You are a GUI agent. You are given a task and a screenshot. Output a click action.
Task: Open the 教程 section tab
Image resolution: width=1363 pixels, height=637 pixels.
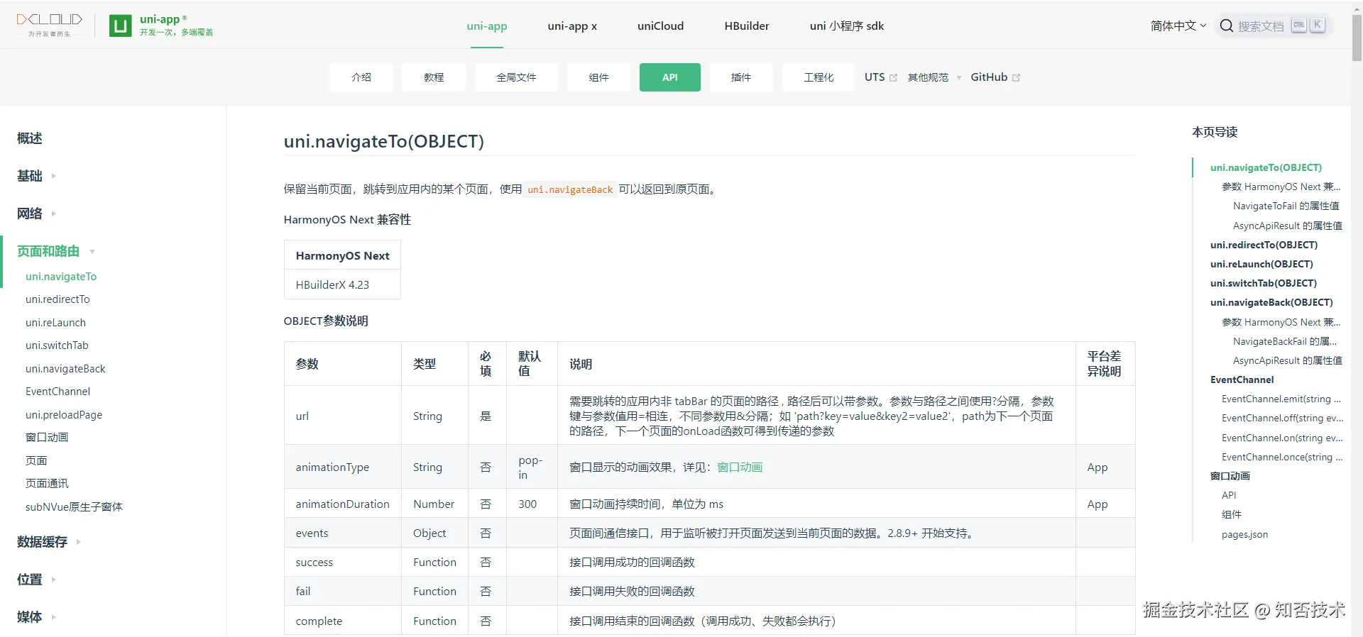(x=434, y=77)
